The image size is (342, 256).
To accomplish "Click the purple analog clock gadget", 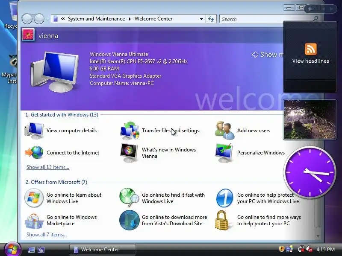I will click(x=310, y=172).
